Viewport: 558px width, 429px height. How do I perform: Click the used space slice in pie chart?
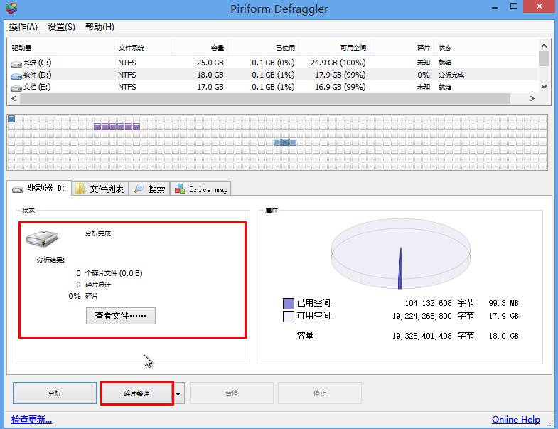(x=400, y=268)
